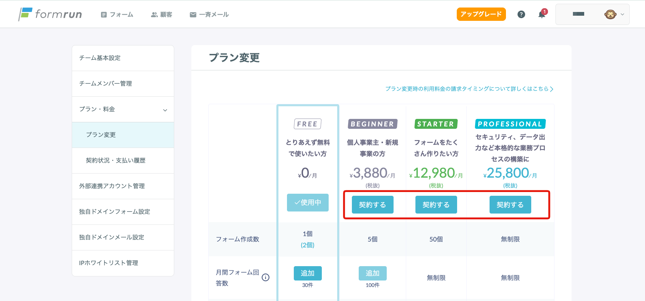
Task: Click 契約する for the BEGINNER plan
Action: pyautogui.click(x=372, y=205)
